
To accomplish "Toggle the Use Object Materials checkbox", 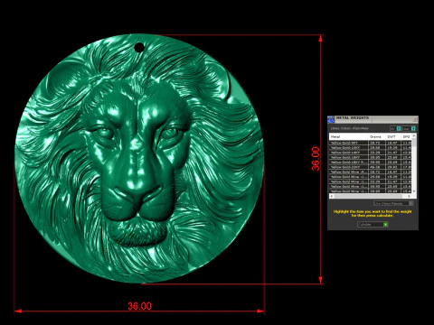I will click(x=411, y=203).
